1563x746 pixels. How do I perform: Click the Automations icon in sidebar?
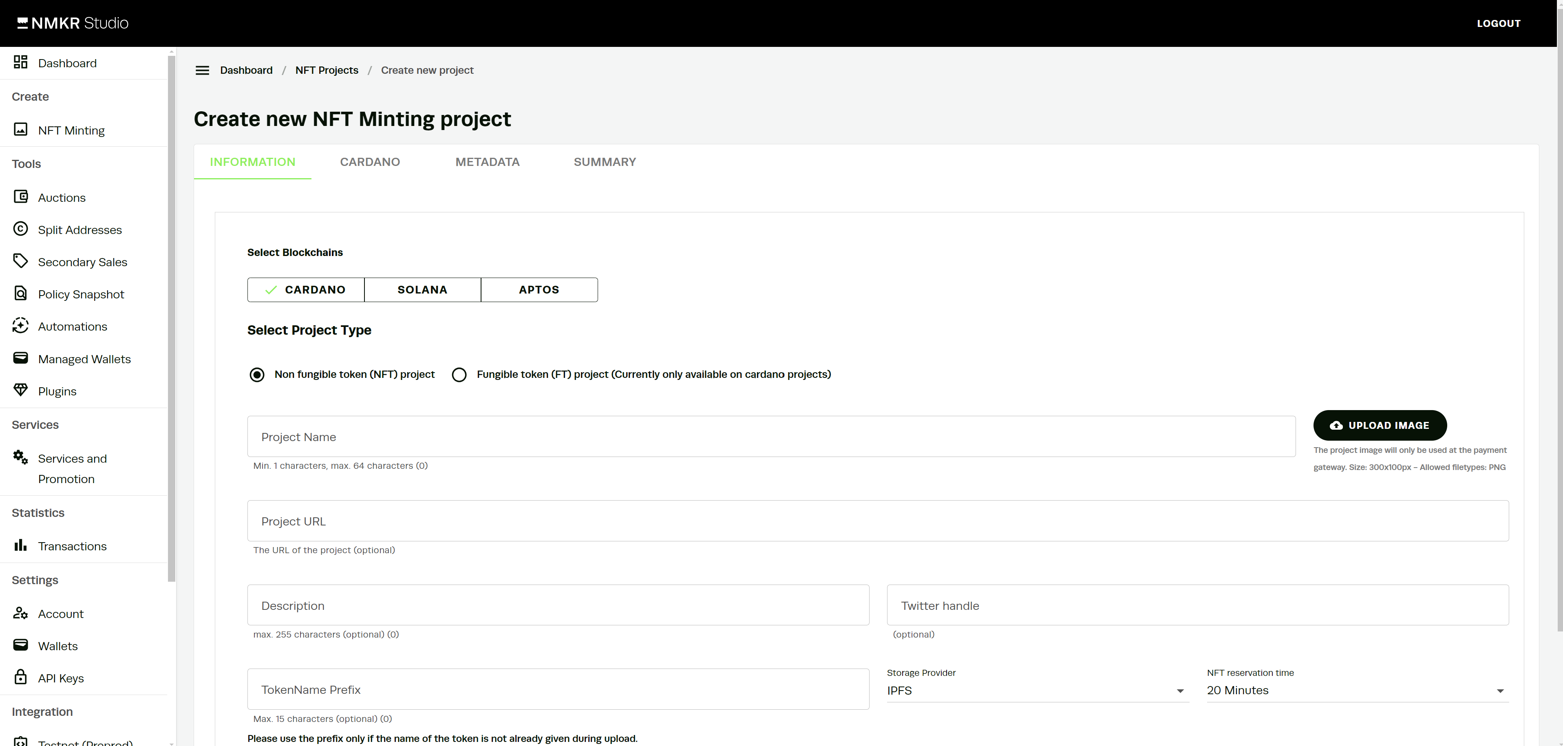21,326
